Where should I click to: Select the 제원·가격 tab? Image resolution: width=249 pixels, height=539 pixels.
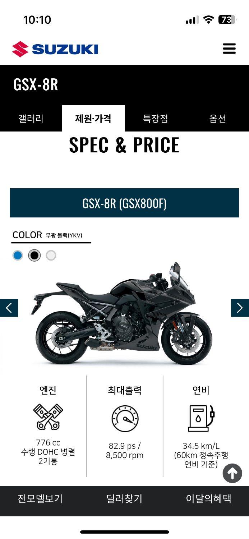coord(93,118)
